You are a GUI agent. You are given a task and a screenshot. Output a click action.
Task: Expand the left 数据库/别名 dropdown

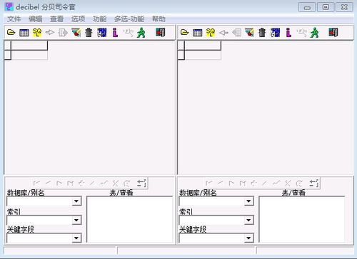[76, 201]
